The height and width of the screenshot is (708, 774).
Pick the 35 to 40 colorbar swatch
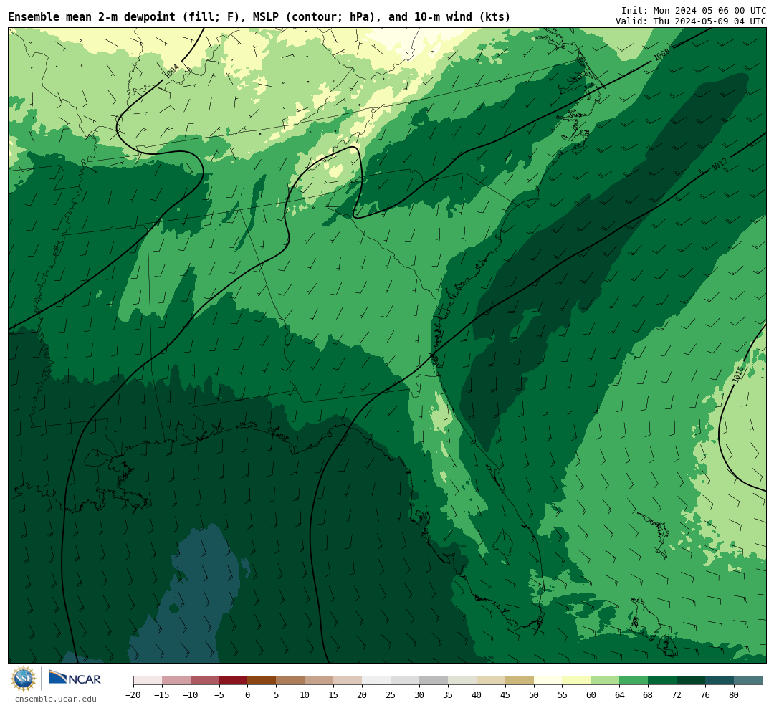point(462,681)
